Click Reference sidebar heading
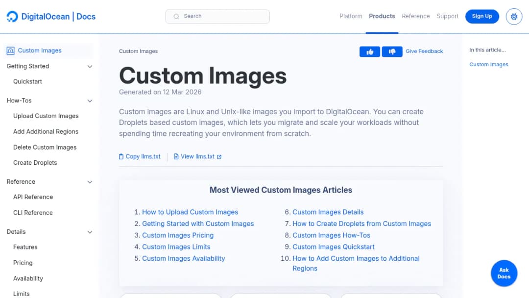The width and height of the screenshot is (529, 298). click(x=21, y=182)
